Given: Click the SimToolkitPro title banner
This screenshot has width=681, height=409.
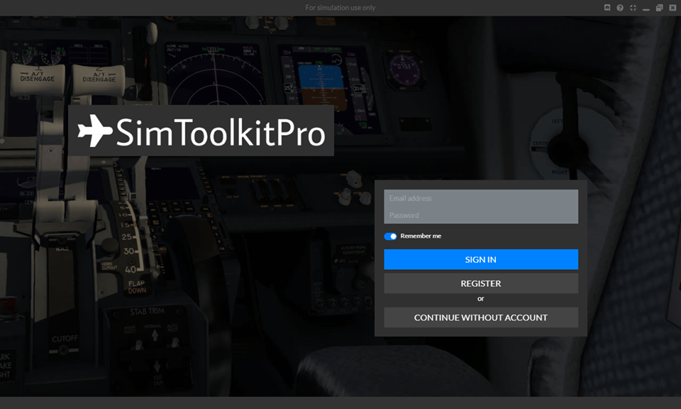Looking at the screenshot, I should 201,130.
